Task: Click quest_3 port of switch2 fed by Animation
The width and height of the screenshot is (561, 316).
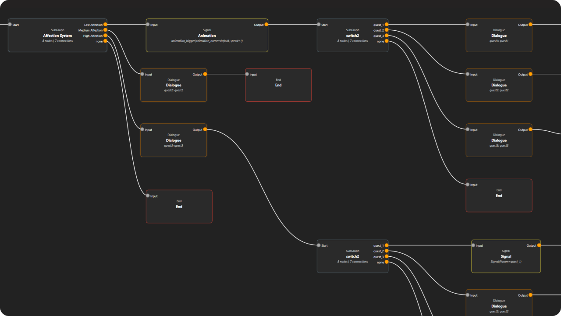Action: [x=387, y=36]
